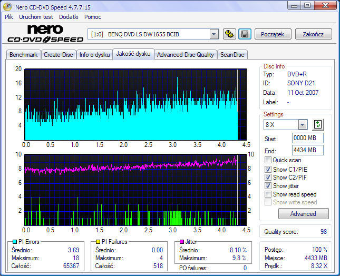The height and width of the screenshot is (276, 340).
Task: Select the Jakość dysku tab
Action: pos(133,54)
